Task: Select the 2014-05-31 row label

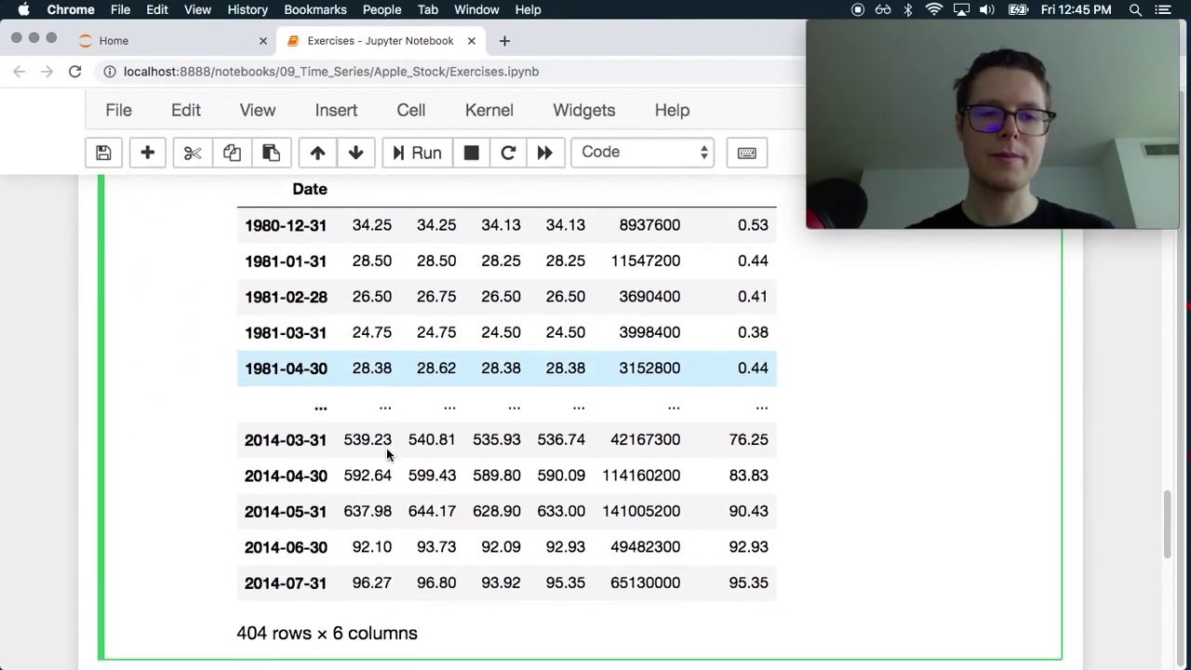Action: tap(286, 512)
